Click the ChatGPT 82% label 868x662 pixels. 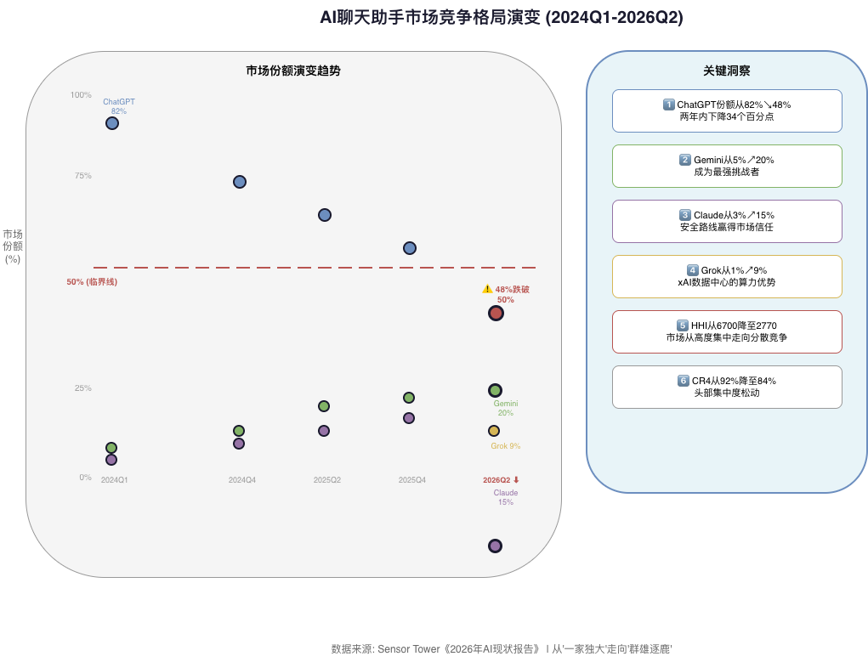click(x=118, y=106)
